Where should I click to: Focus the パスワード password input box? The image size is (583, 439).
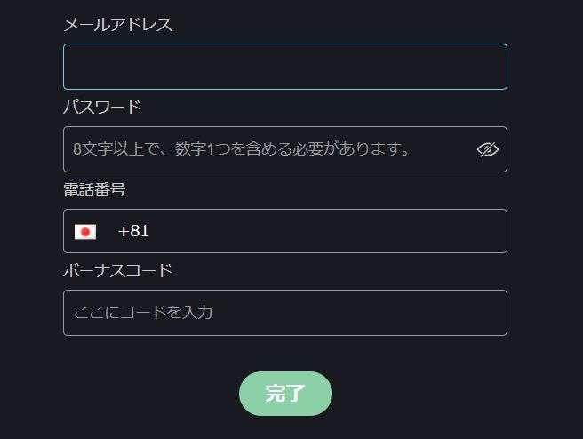pyautogui.click(x=285, y=149)
